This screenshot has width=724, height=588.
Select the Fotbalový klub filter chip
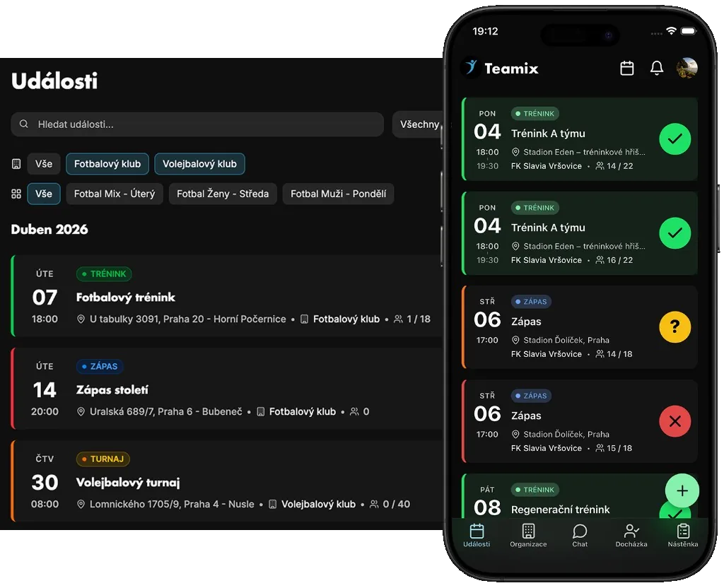tap(107, 164)
